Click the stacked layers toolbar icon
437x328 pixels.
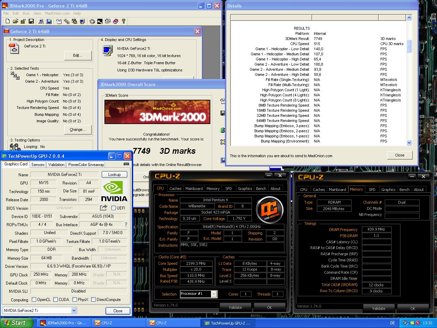click(x=108, y=22)
